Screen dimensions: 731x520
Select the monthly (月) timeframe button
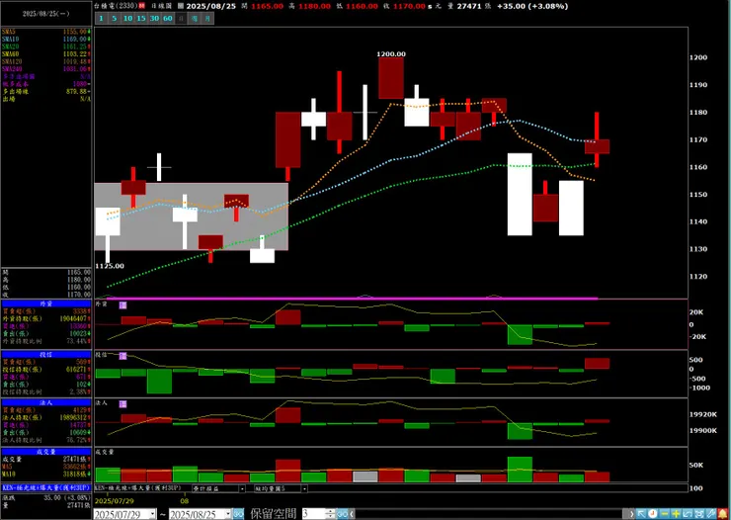tap(207, 19)
